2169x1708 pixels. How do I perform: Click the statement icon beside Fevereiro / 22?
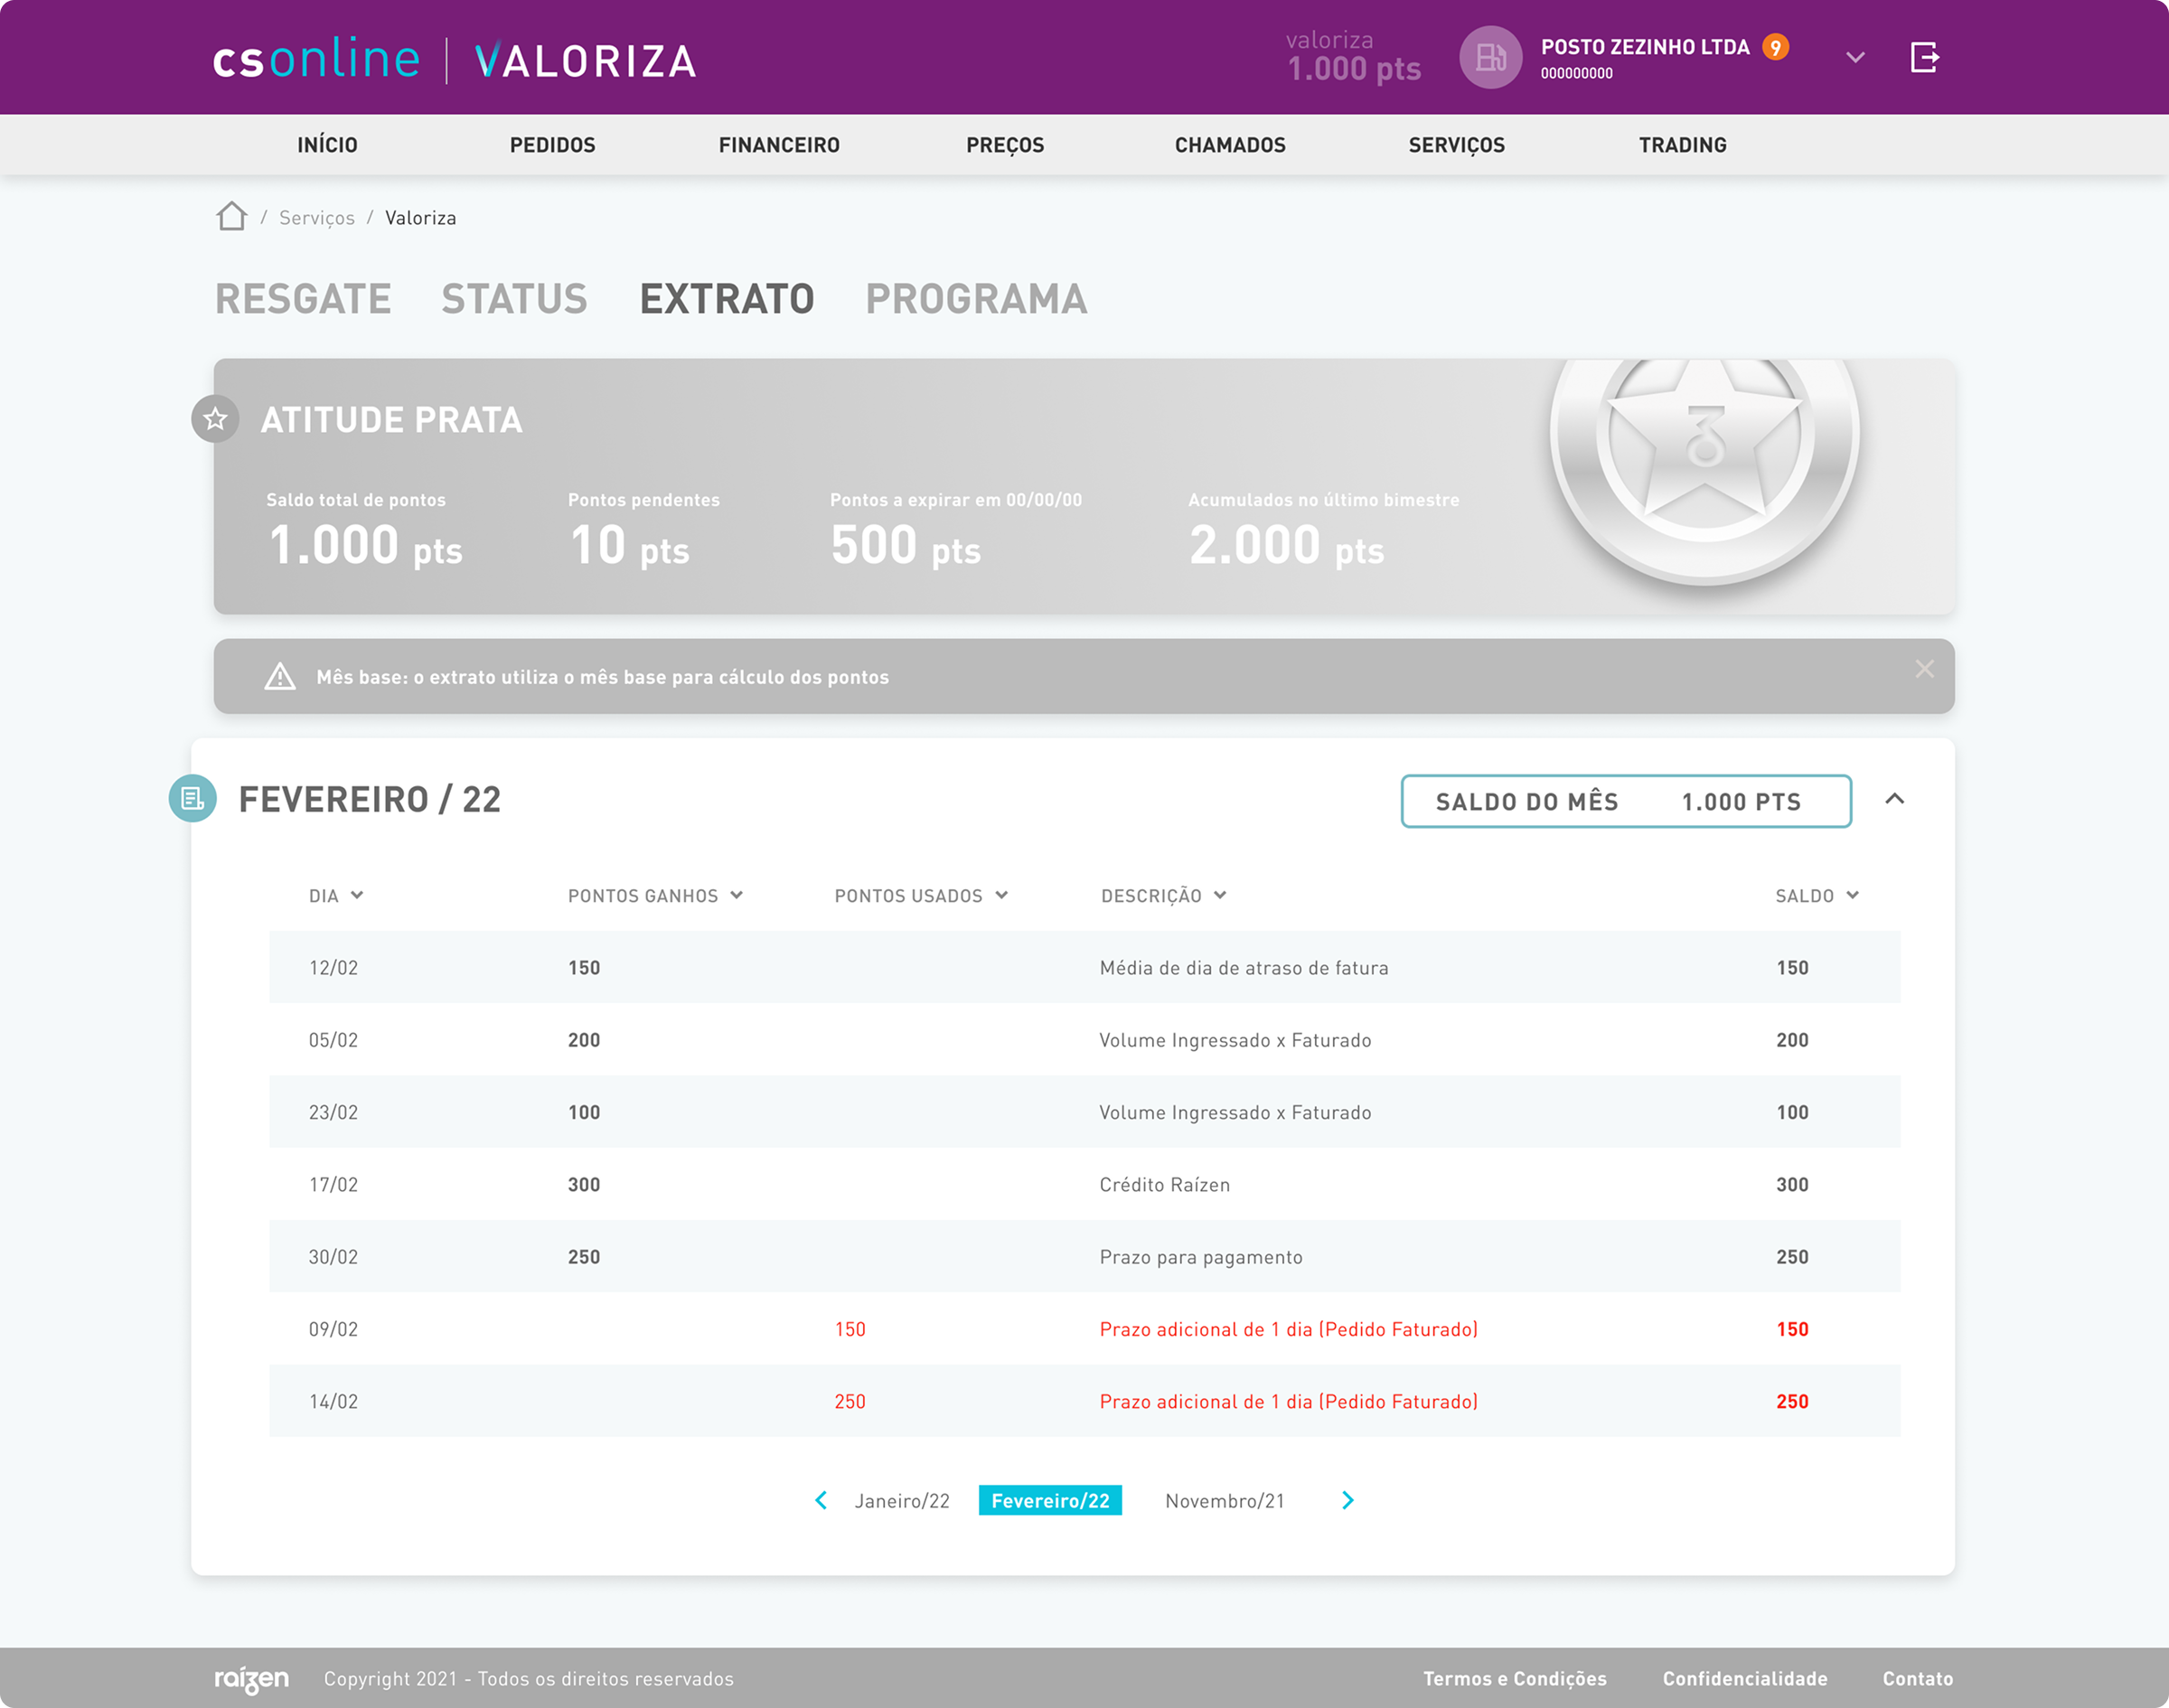(x=193, y=799)
